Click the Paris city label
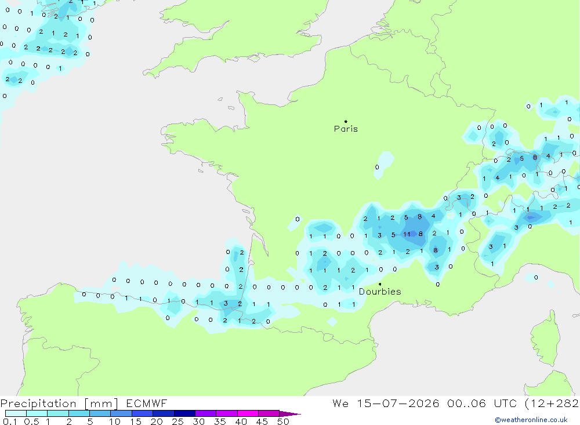 point(346,129)
